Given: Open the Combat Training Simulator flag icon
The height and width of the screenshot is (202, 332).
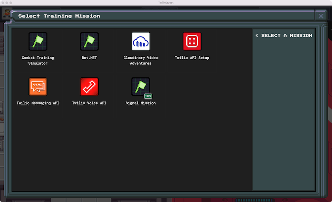Looking at the screenshot, I should pos(38,41).
